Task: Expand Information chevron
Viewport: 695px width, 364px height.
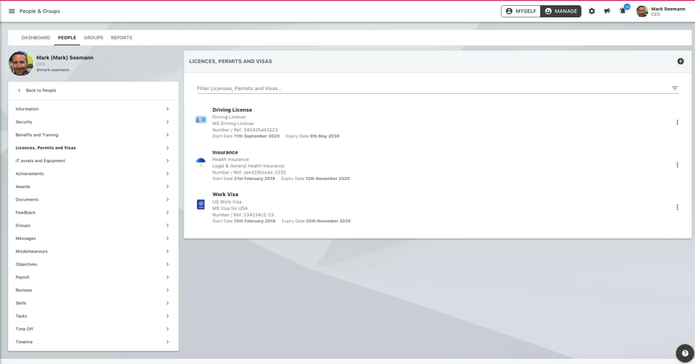Action: point(167,109)
